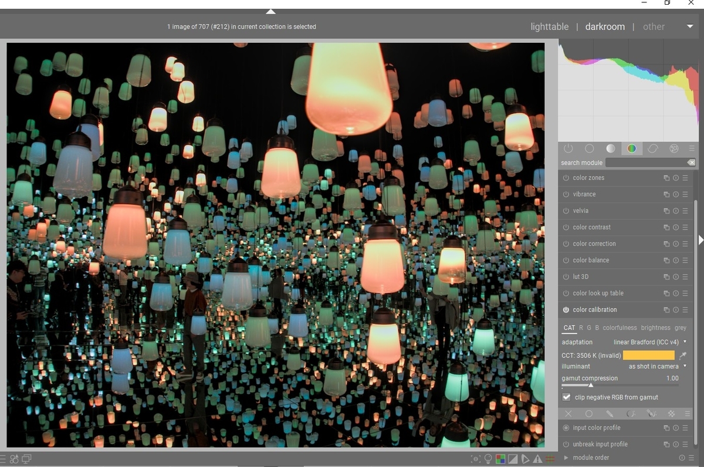Open color module group rainbow icon
This screenshot has width=704, height=467.
click(x=631, y=148)
